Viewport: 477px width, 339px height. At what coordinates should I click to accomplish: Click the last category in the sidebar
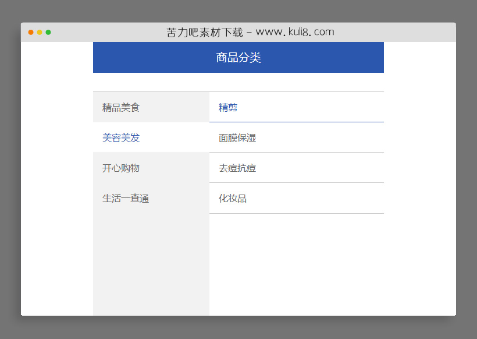click(x=124, y=198)
